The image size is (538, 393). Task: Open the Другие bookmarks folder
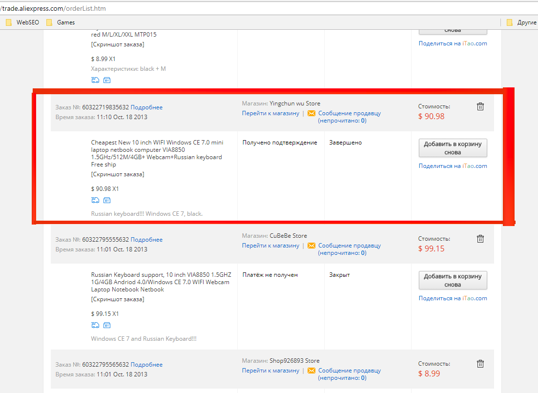coord(521,22)
